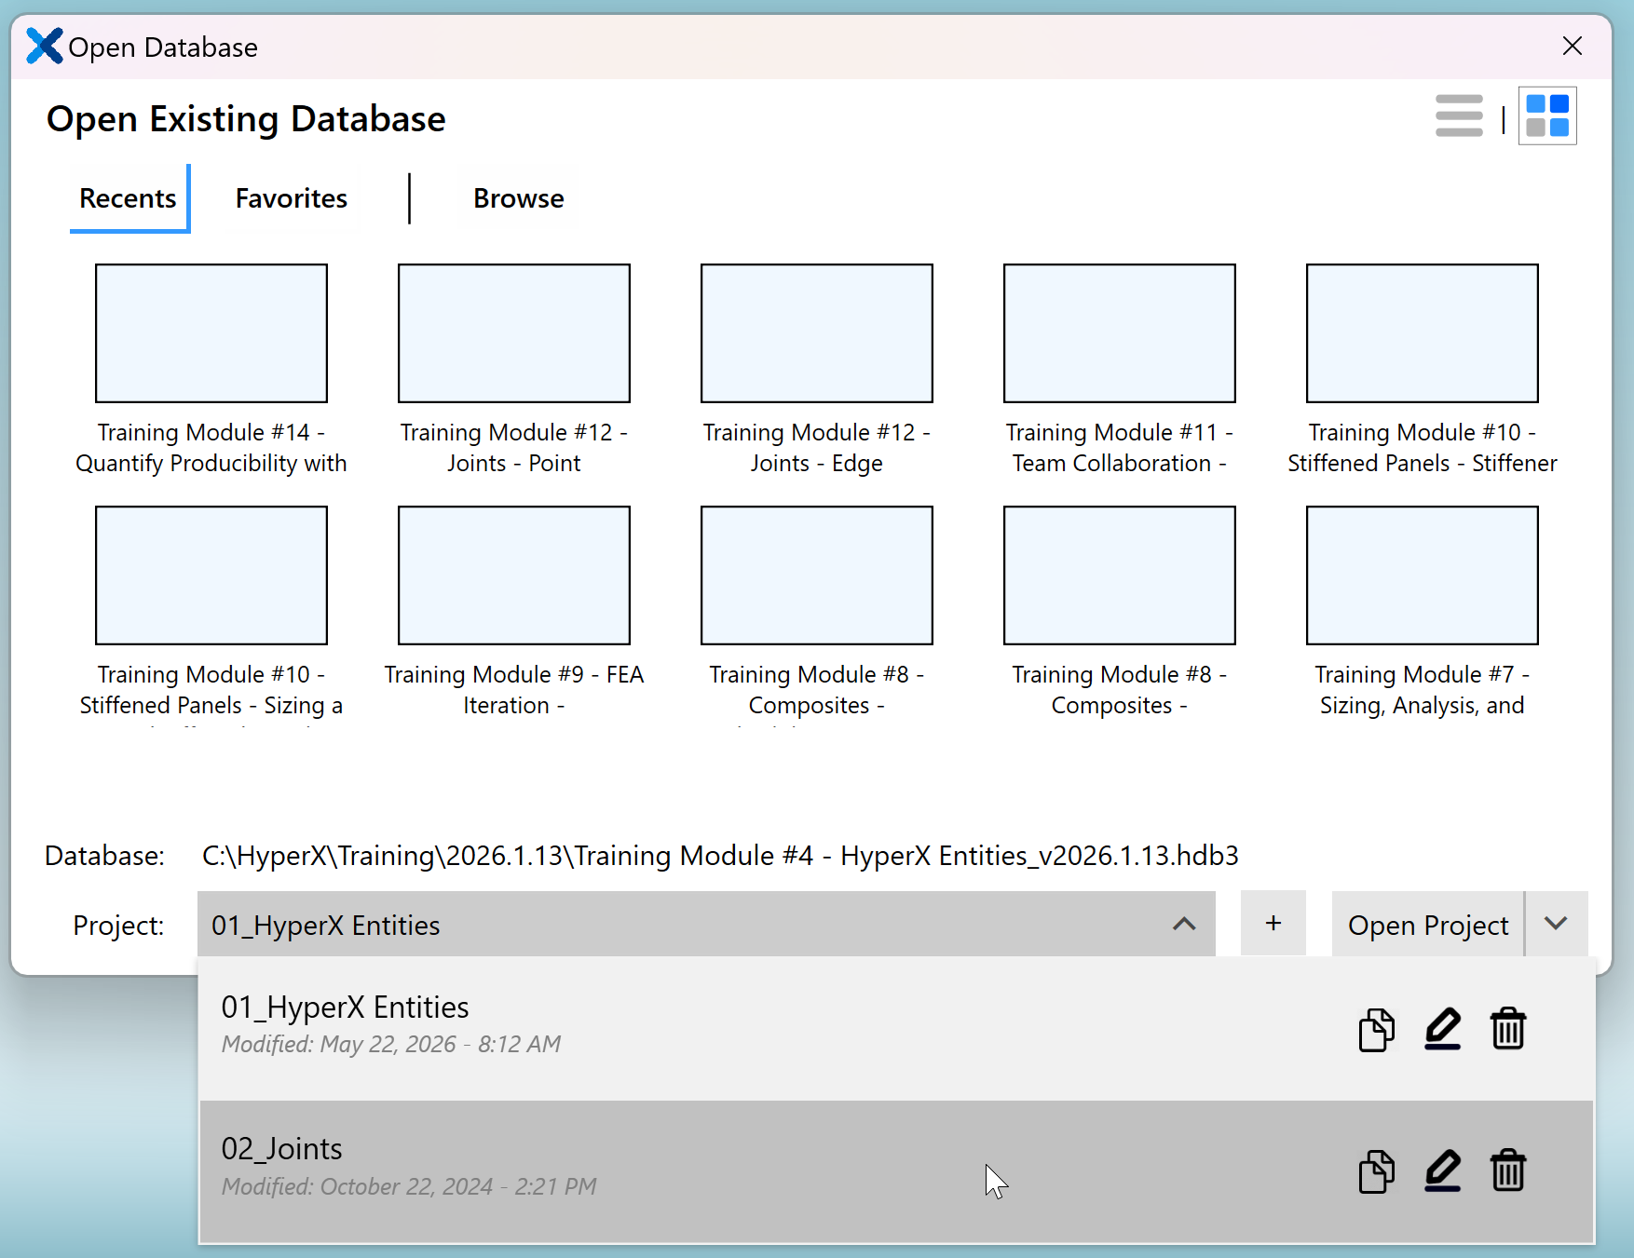Open the Browse tab
This screenshot has height=1258, width=1634.
tap(519, 198)
